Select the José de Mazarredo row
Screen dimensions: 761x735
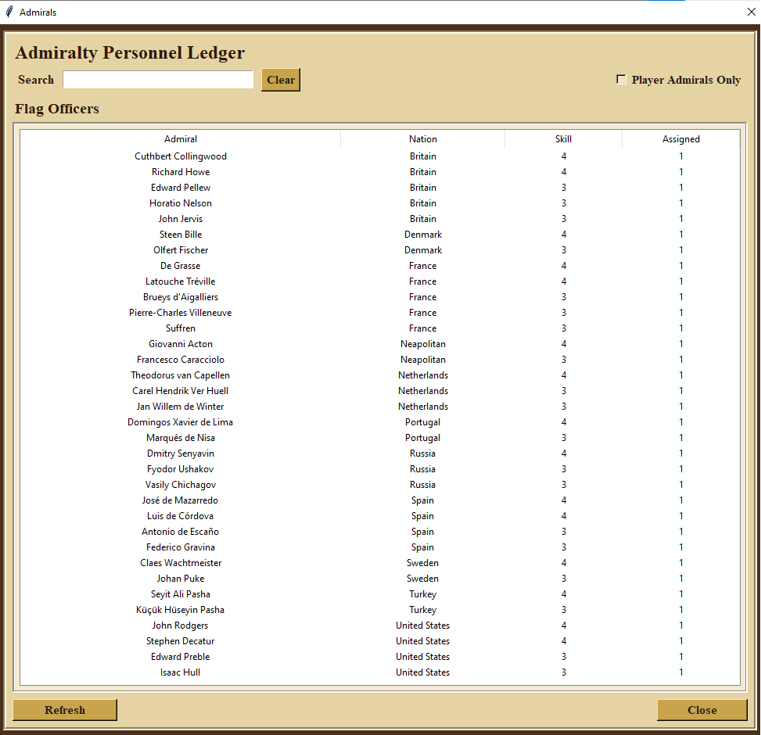coord(380,500)
